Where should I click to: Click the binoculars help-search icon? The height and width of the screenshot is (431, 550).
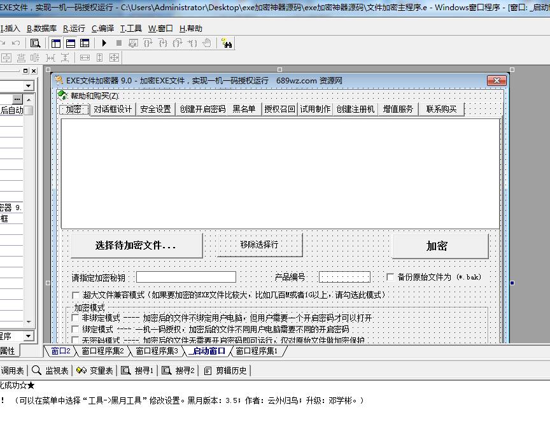click(x=227, y=43)
